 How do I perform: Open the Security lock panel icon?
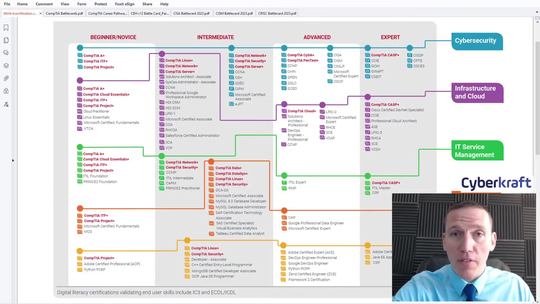coord(6,91)
